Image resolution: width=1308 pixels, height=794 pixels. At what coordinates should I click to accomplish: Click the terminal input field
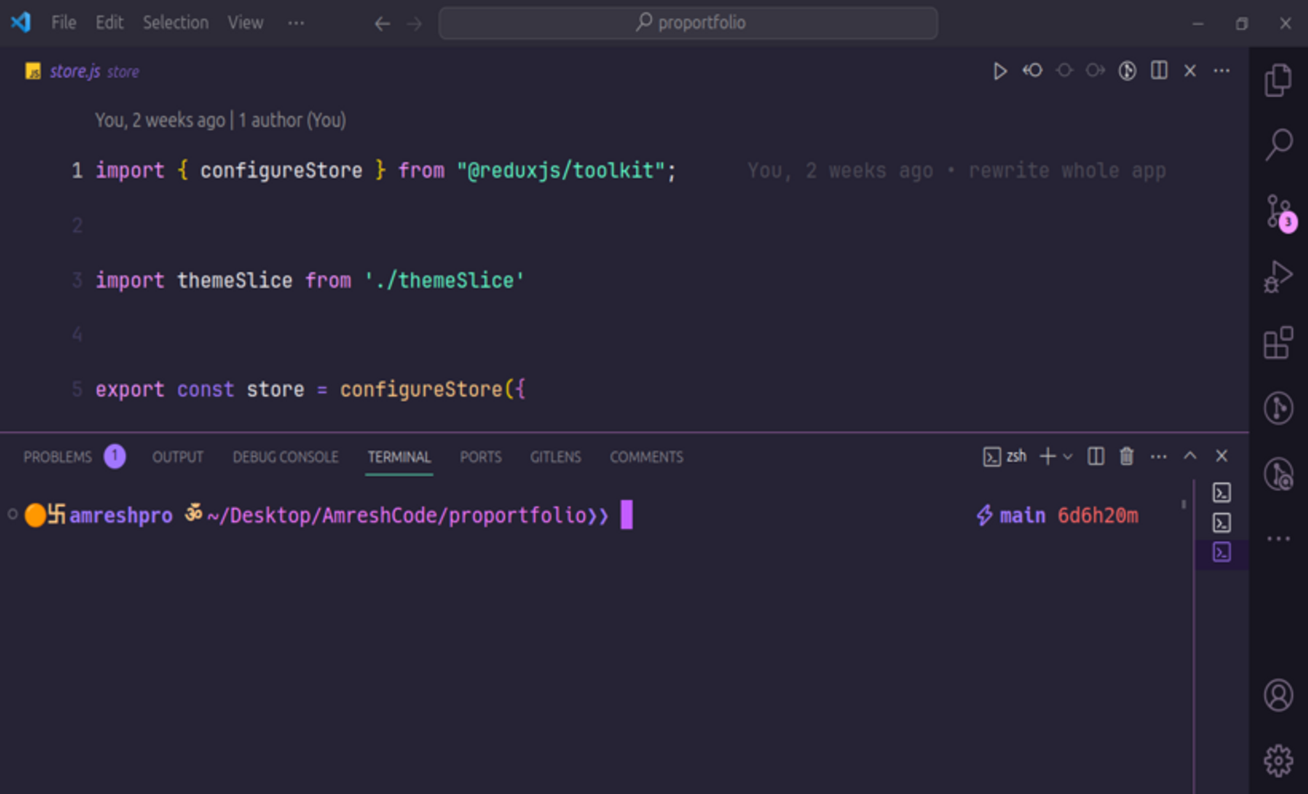click(x=626, y=514)
